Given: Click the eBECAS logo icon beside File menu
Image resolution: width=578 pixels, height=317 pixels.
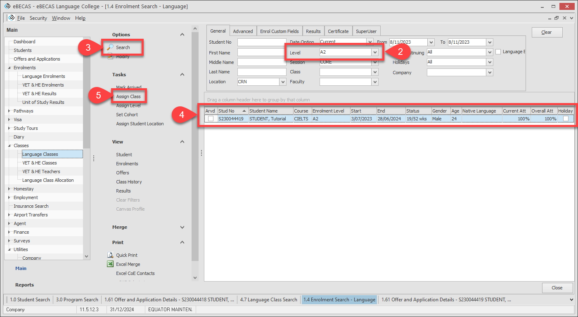Looking at the screenshot, I should click(12, 18).
